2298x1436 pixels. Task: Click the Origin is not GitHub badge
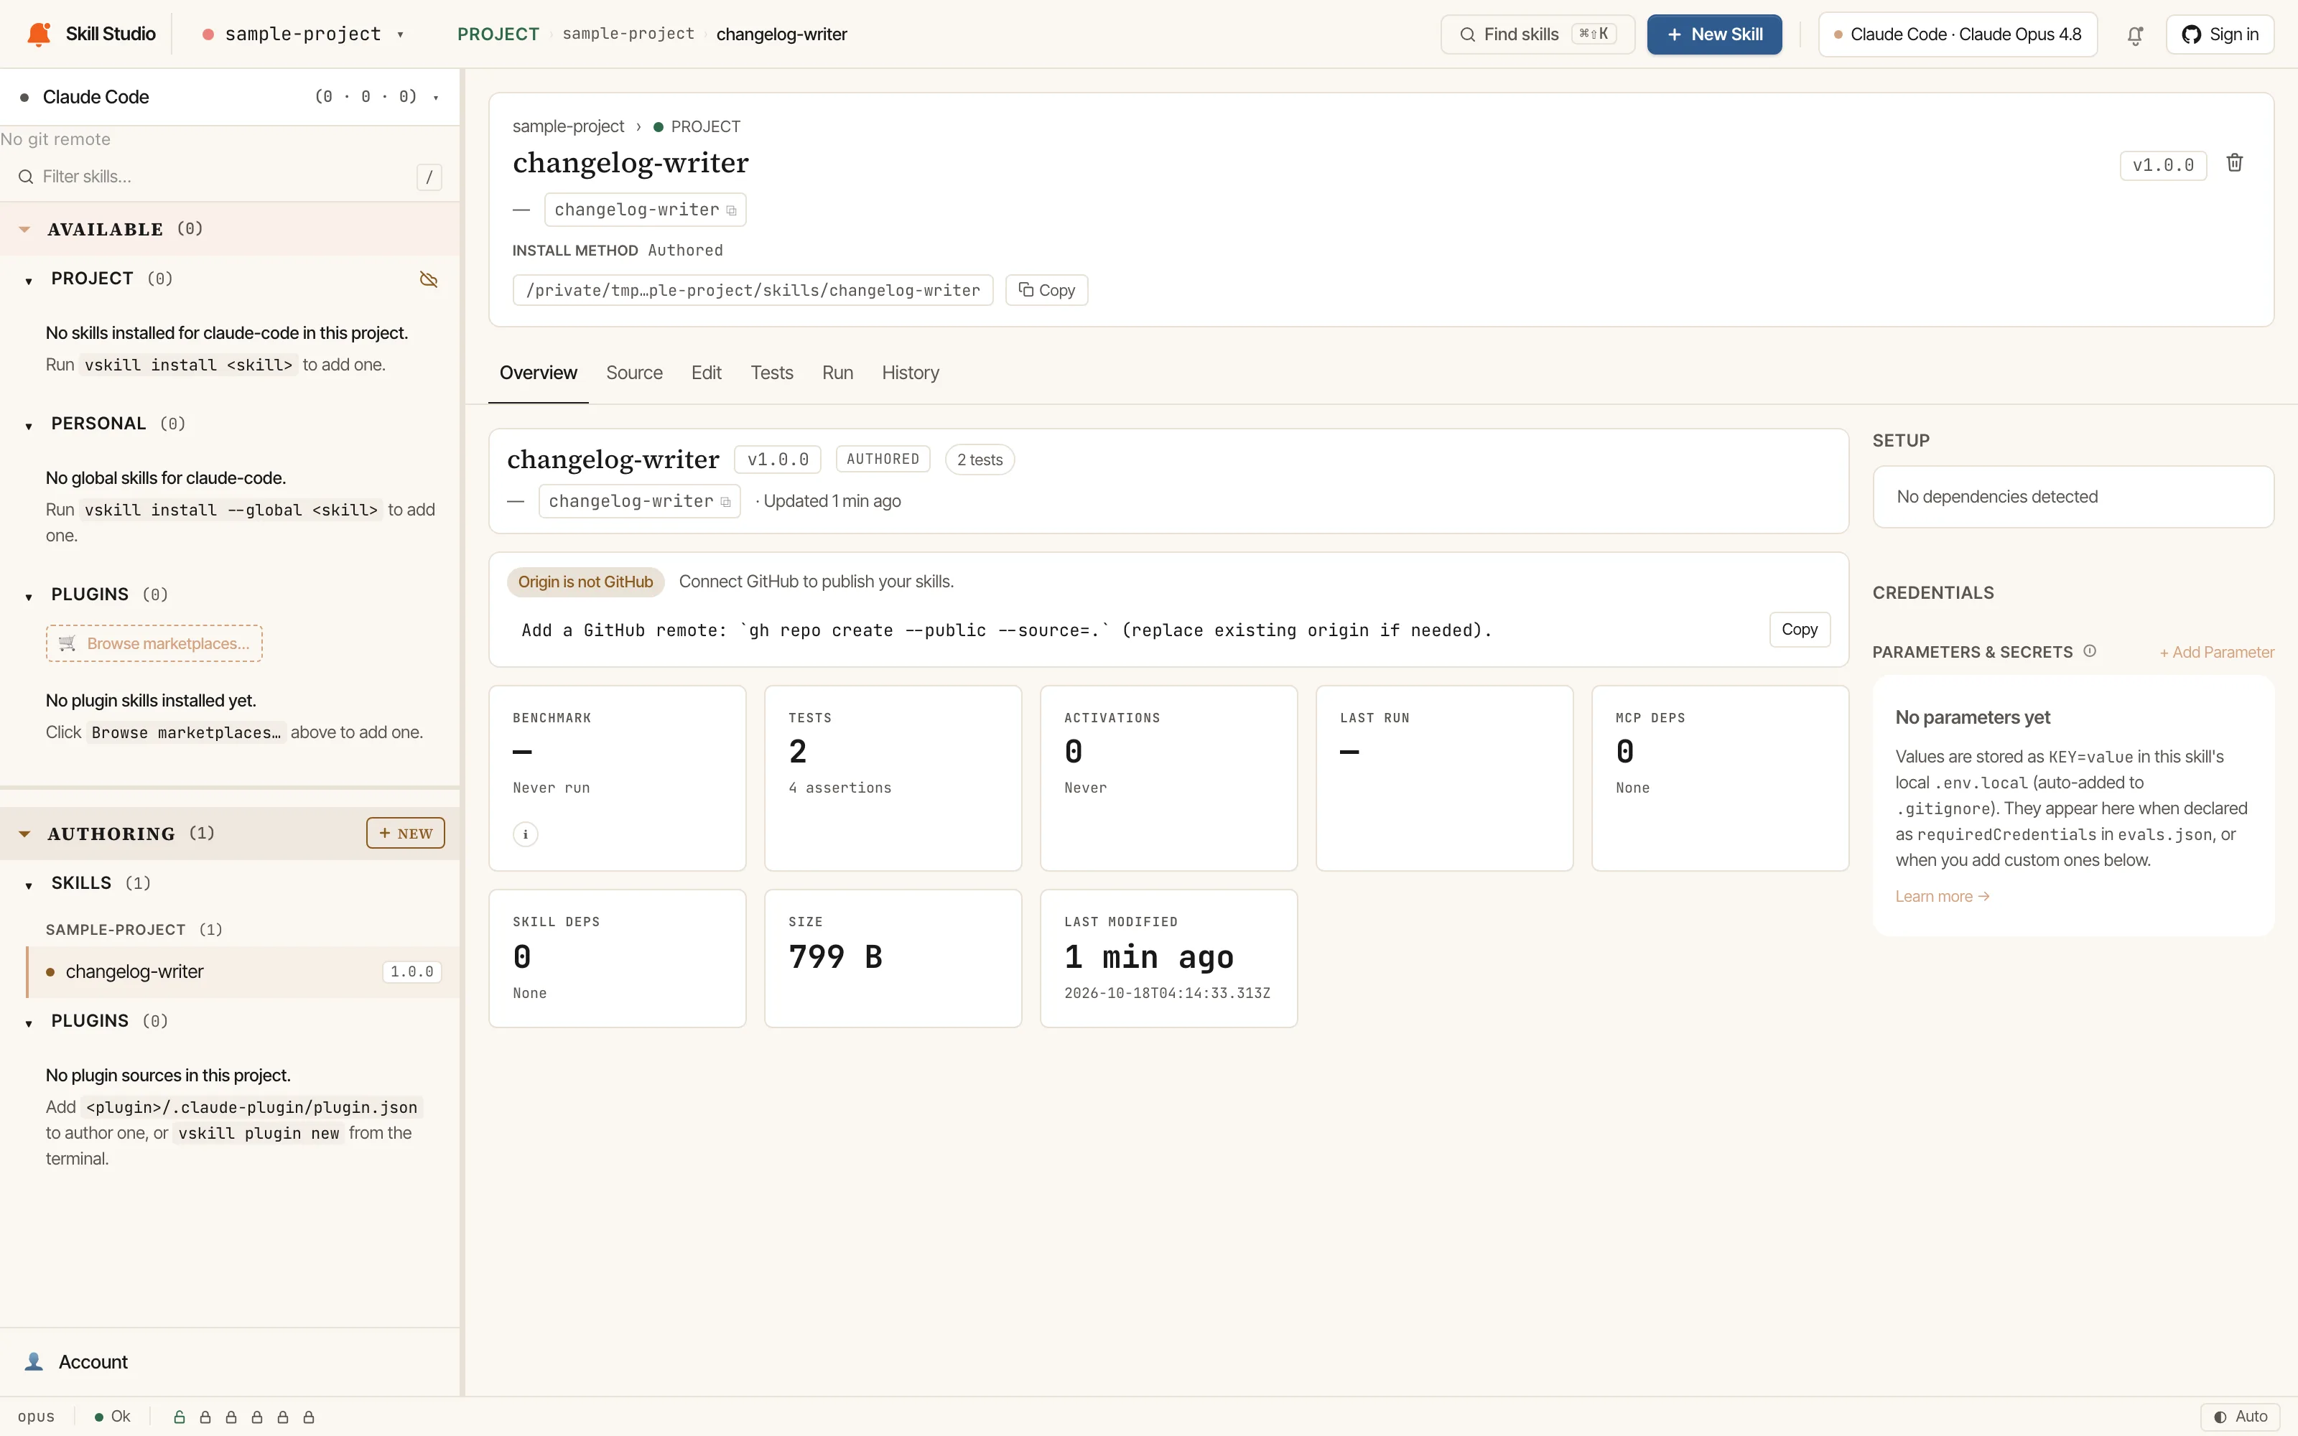coord(585,582)
